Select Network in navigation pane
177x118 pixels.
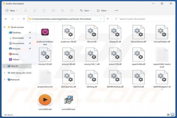[x=13, y=80]
